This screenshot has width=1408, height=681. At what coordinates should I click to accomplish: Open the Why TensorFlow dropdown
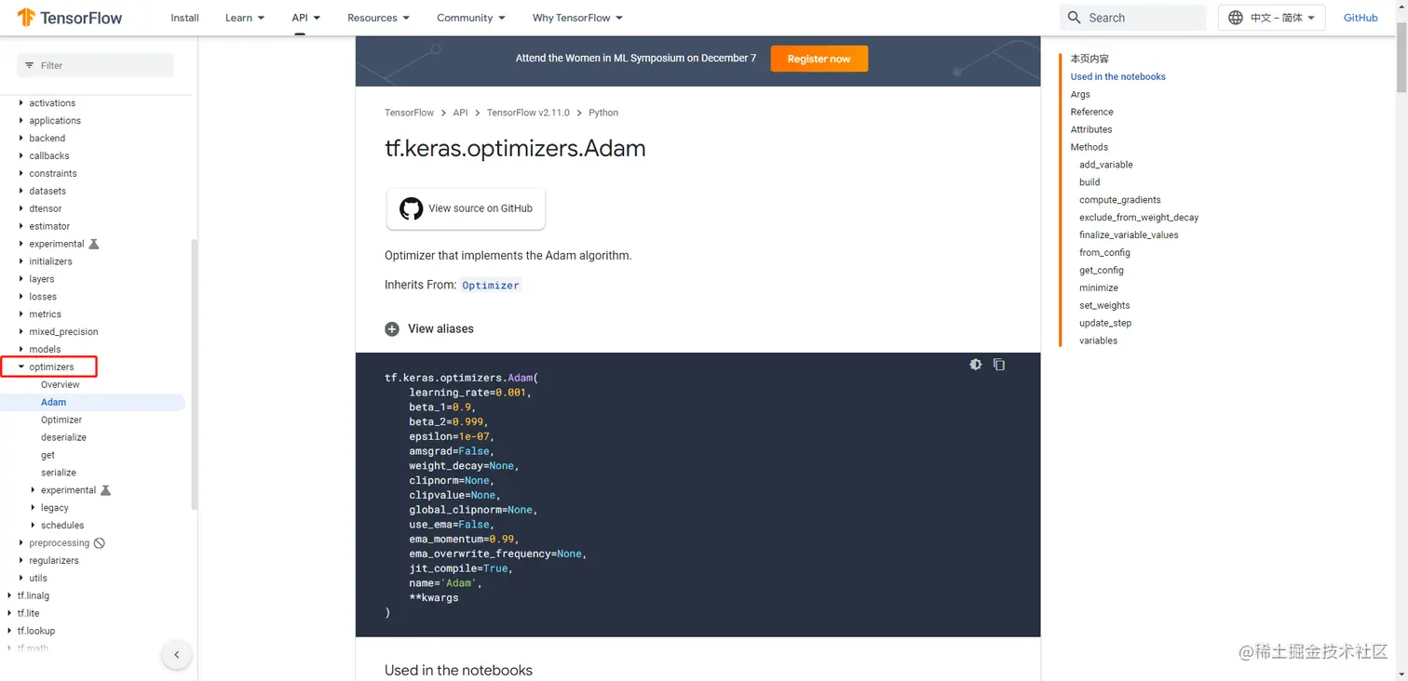[577, 18]
